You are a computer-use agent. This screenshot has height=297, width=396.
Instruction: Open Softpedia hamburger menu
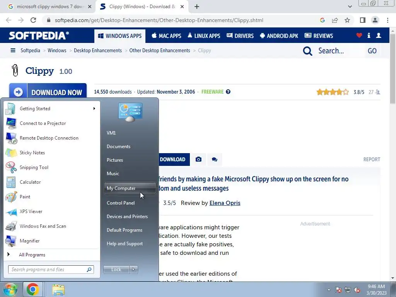pyautogui.click(x=13, y=50)
